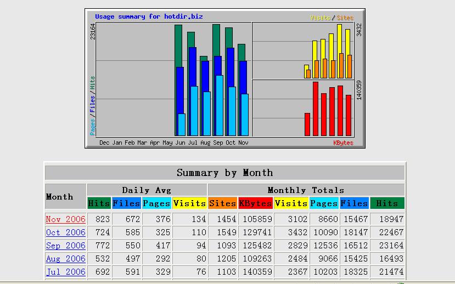The height and width of the screenshot is (284, 455).
Task: Open the Oct 2006 monthly report link
Action: (65, 232)
